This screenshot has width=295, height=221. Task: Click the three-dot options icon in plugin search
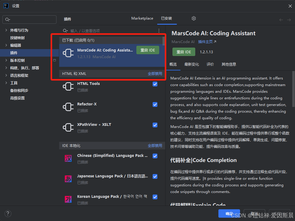coord(159,30)
